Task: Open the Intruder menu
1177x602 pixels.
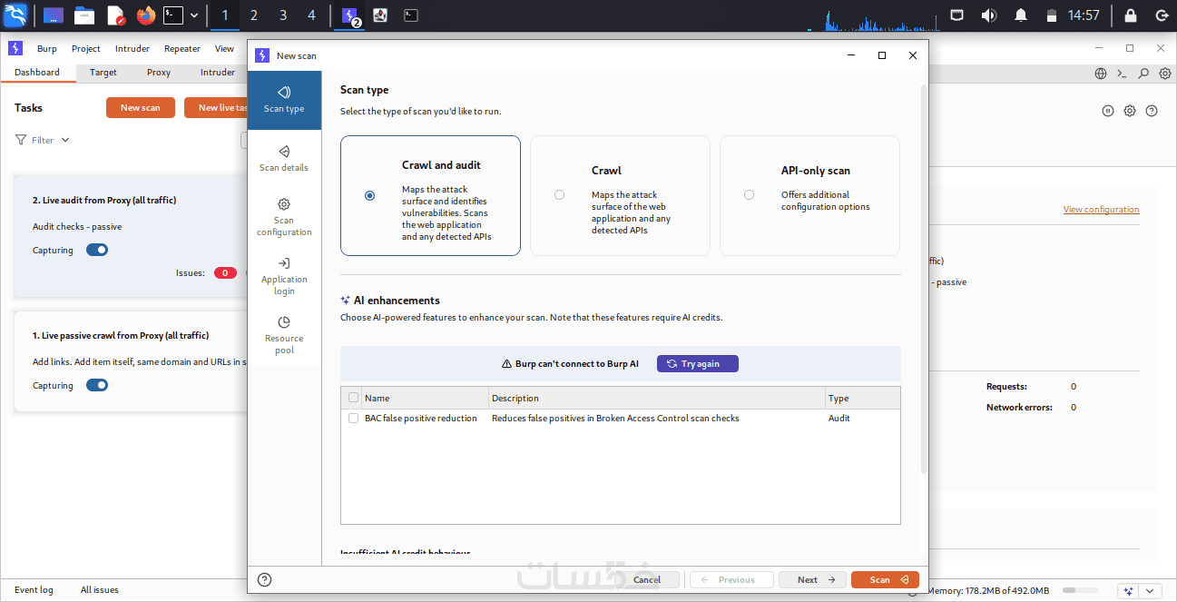Action: pyautogui.click(x=132, y=49)
